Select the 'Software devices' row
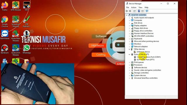 coord(141,67)
